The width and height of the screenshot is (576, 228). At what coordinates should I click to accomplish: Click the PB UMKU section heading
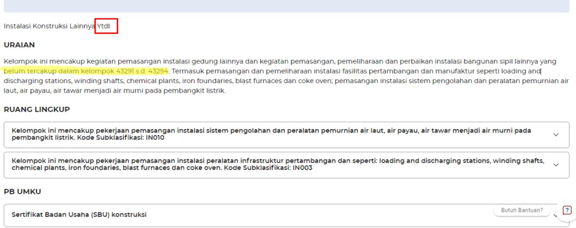22,191
